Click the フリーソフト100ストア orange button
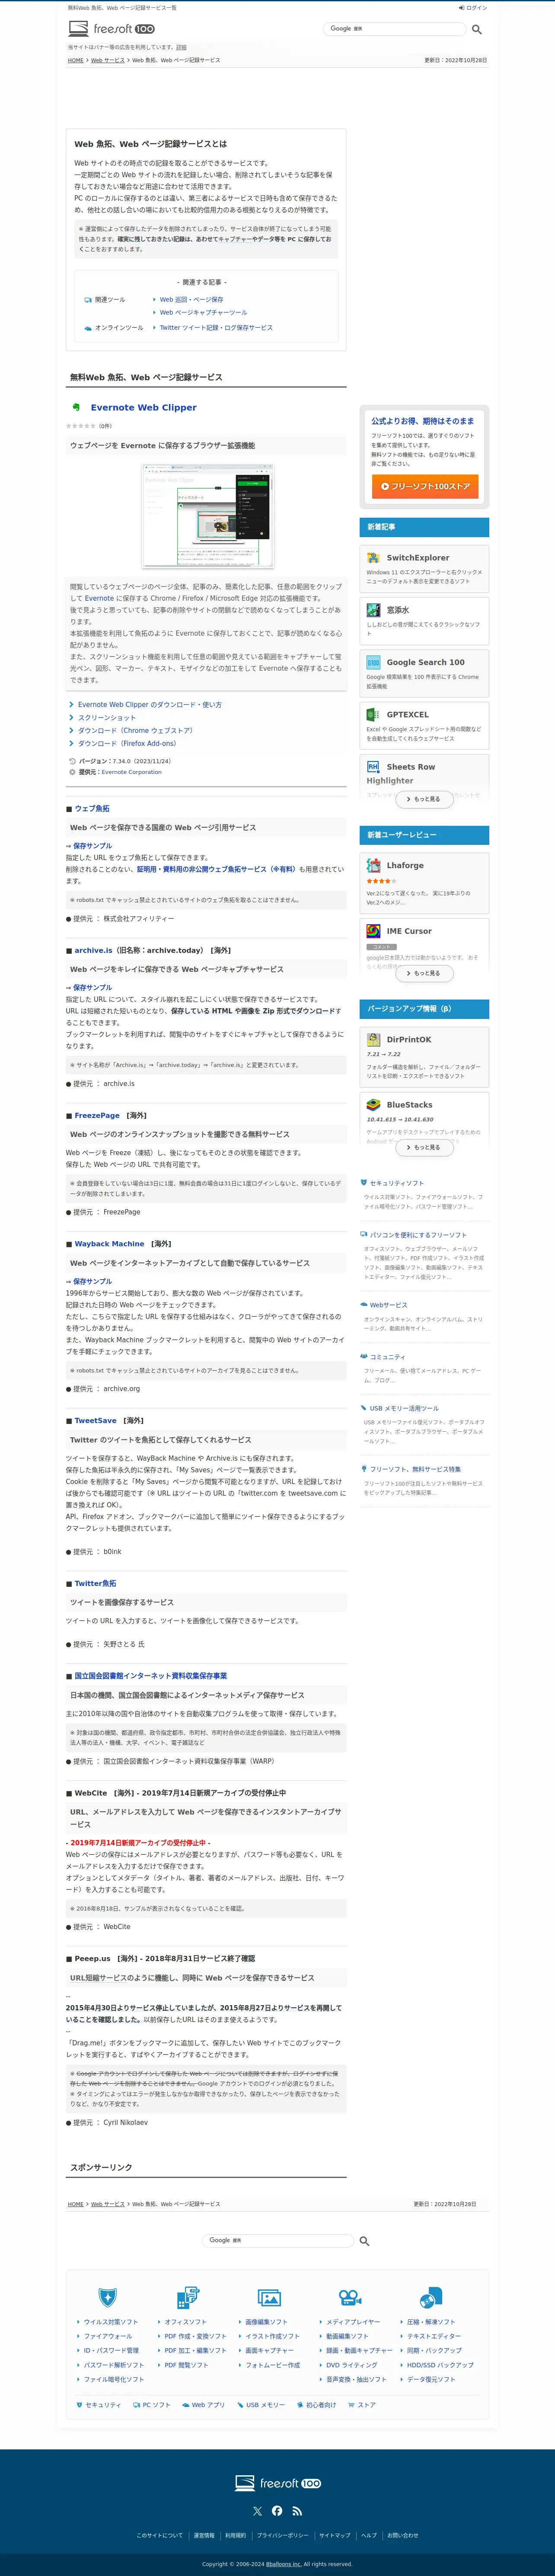 tap(424, 486)
